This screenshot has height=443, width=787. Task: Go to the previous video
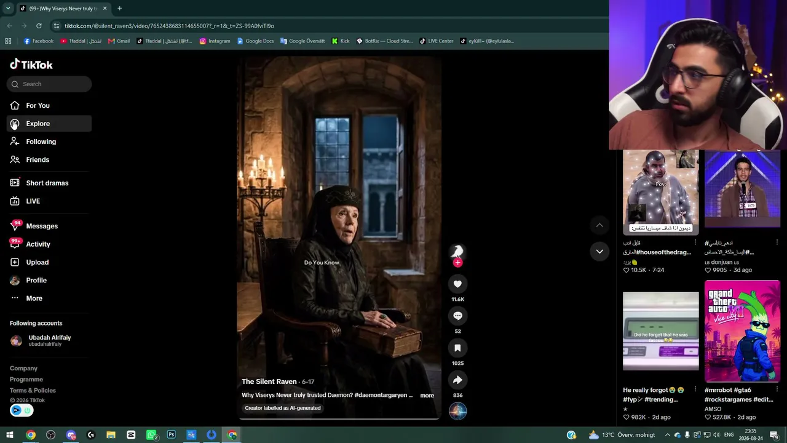pyautogui.click(x=599, y=225)
